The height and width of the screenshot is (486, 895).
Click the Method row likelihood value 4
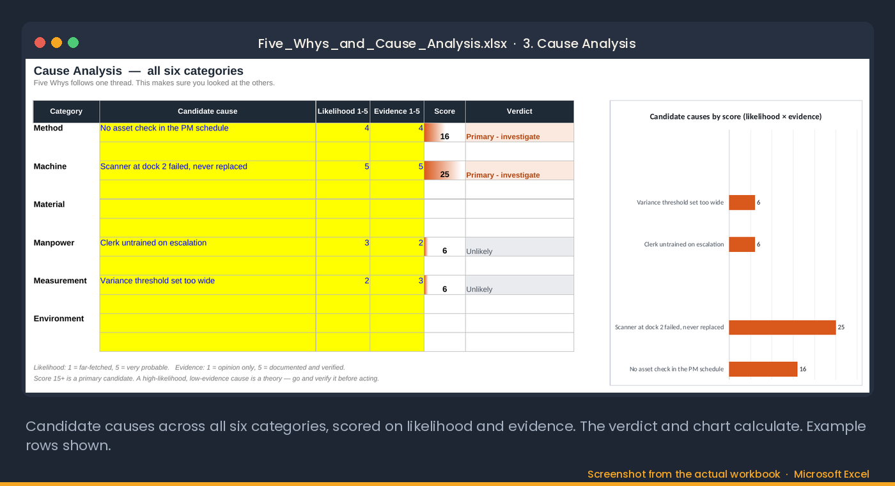(343, 132)
